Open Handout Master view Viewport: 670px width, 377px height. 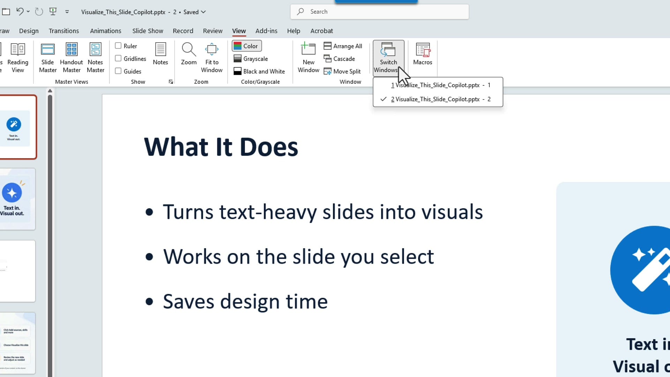point(72,58)
